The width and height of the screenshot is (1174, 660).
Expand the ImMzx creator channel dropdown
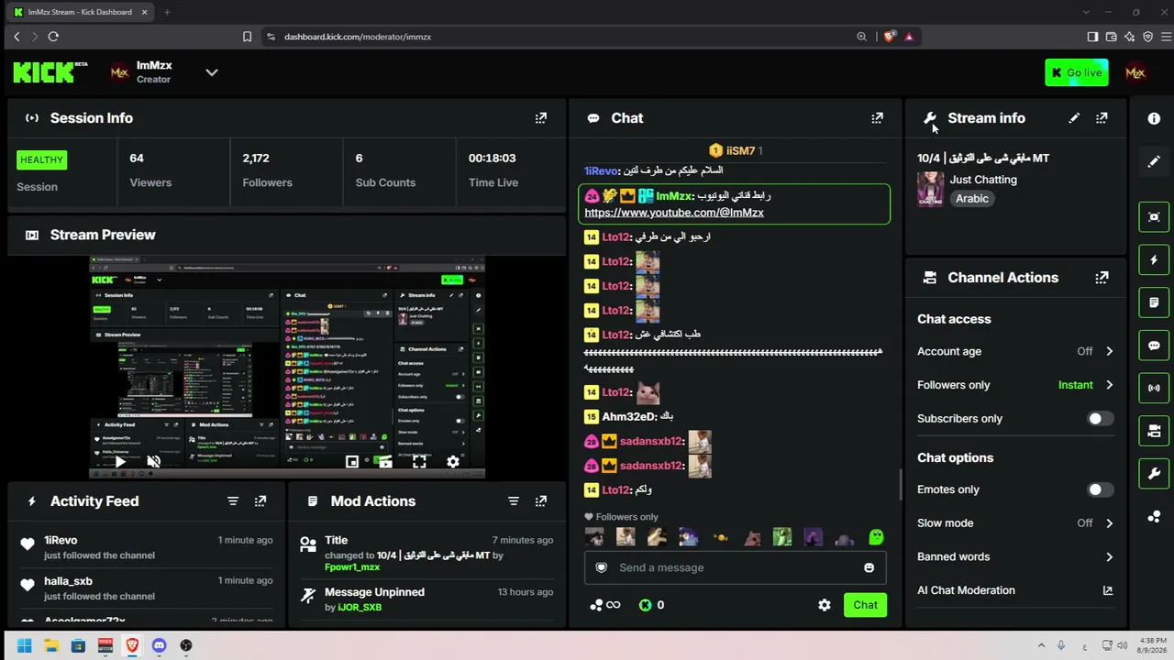212,72
